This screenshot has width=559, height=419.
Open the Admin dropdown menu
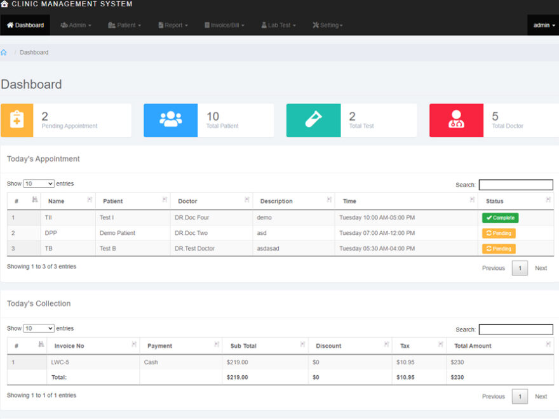tap(76, 25)
